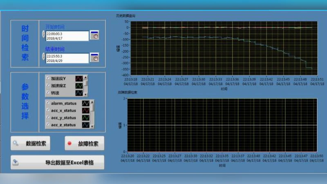The height and width of the screenshot is (184, 327).
Task: Click 故障数据检索 chart title
Action: (x=128, y=92)
